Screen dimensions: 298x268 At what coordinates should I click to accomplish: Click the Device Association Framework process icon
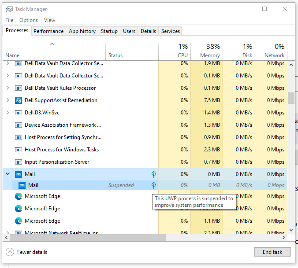[x=19, y=125]
